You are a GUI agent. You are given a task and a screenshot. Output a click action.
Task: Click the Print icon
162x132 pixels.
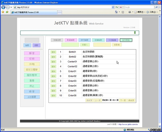coord(130,12)
